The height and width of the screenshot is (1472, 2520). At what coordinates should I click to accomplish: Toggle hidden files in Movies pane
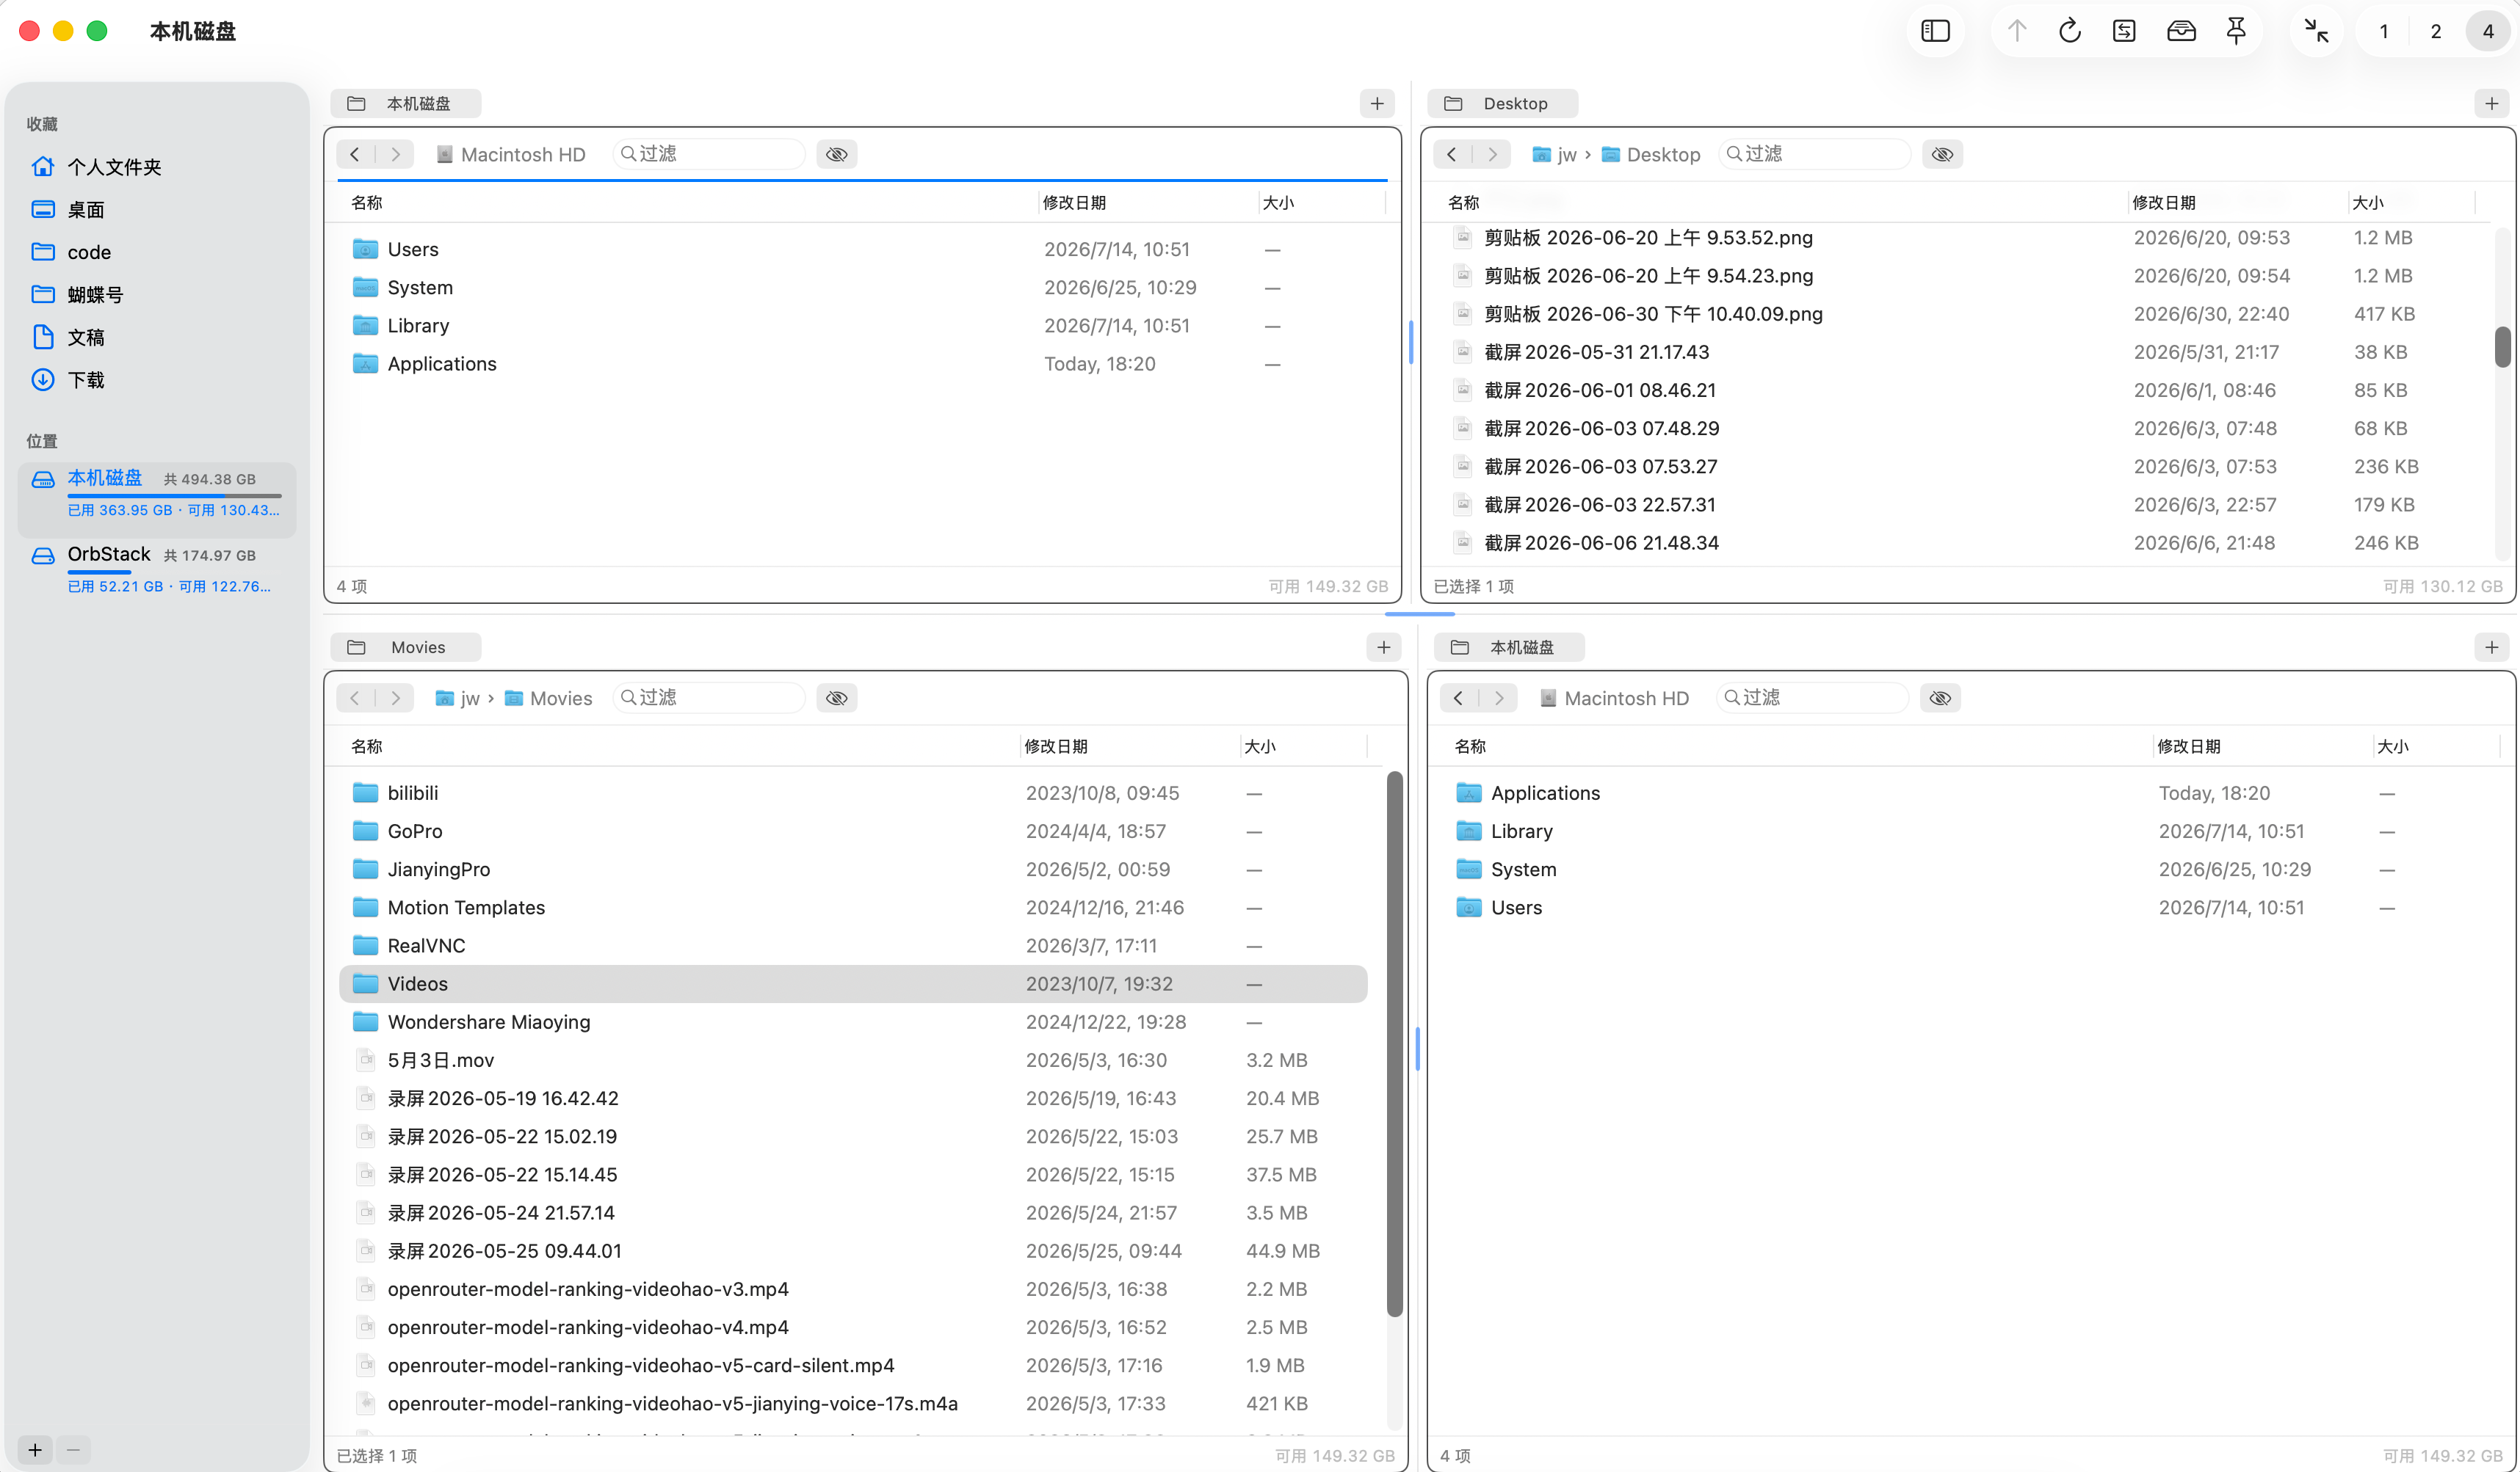(x=837, y=698)
